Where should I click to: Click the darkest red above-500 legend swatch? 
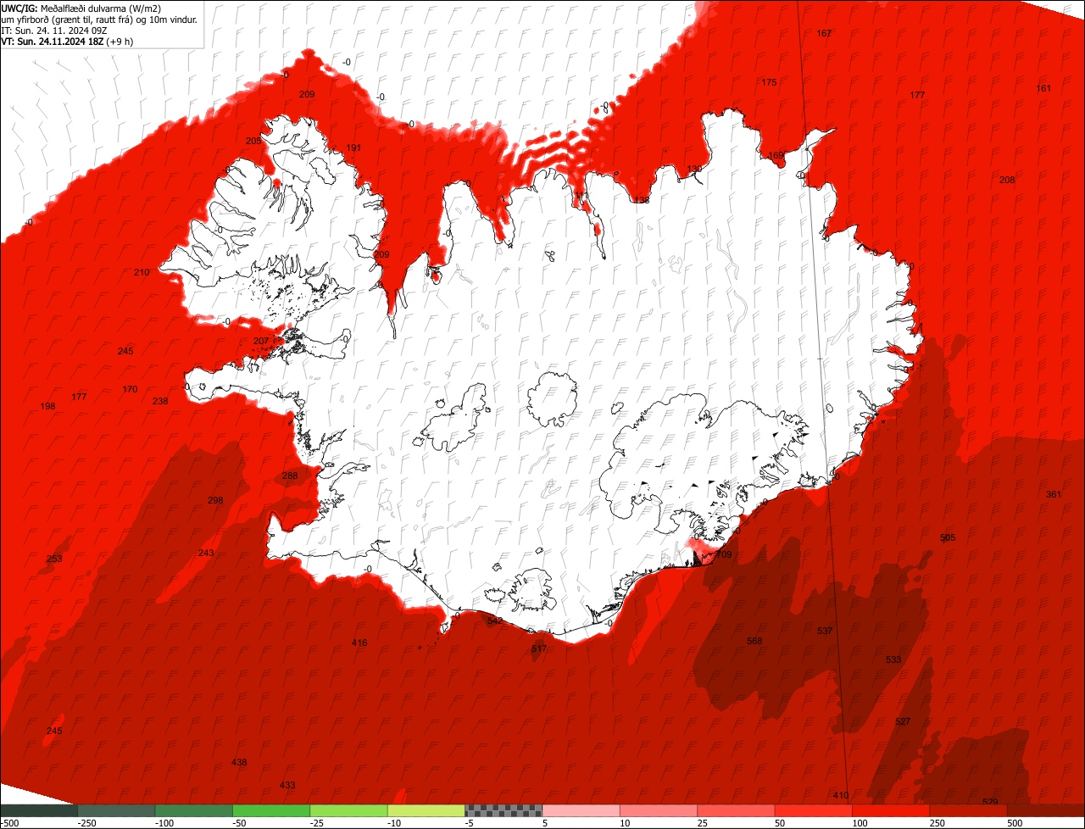click(1046, 810)
